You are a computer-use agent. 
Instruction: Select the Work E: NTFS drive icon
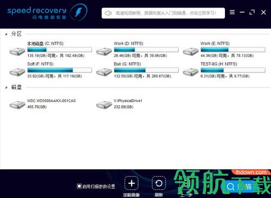click(191, 51)
